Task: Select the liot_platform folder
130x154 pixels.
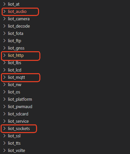Action: pos(20,99)
